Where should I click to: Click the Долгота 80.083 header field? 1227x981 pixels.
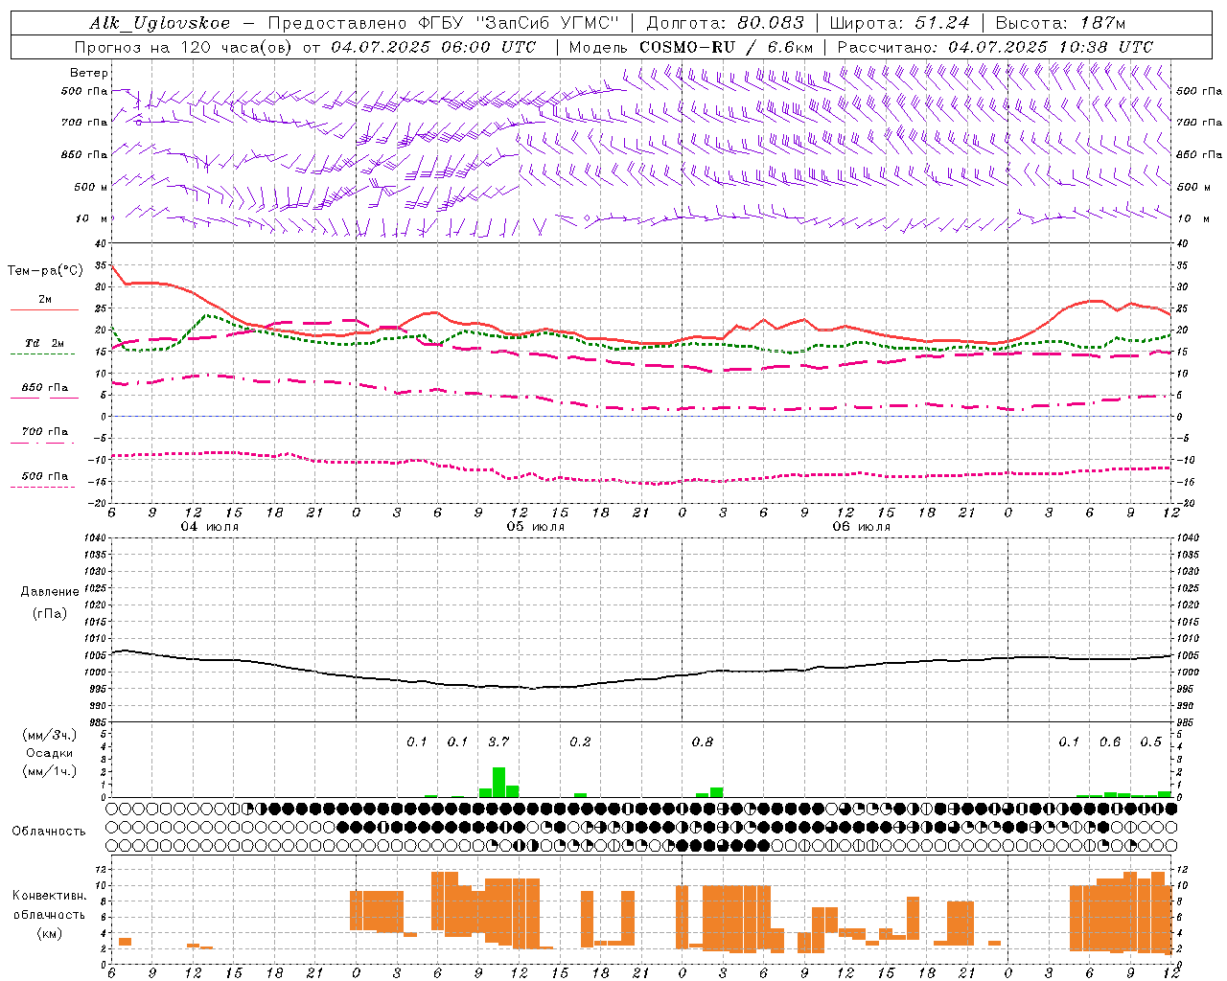(726, 23)
